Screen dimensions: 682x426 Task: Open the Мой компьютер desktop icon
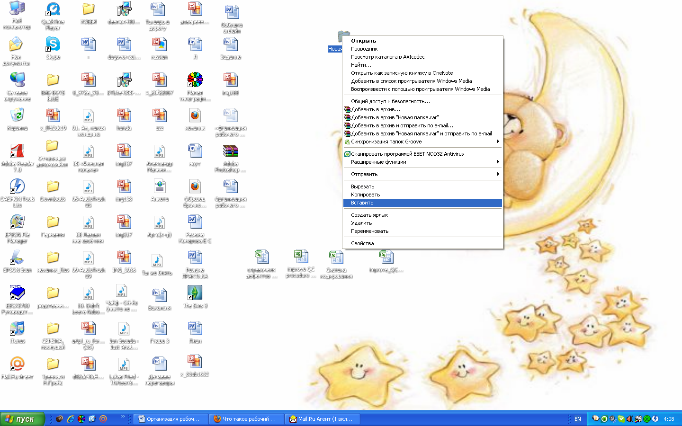[x=17, y=15]
